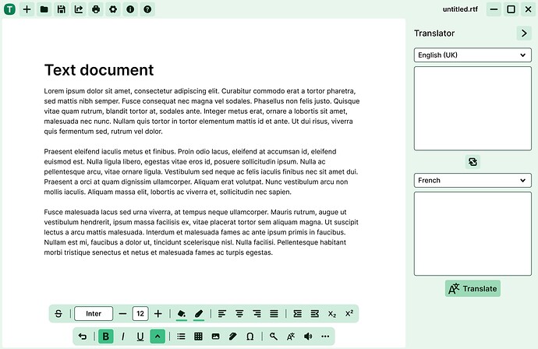538x349 pixels.
Task: Collapse the Translator panel with the arrow
Action: click(523, 33)
